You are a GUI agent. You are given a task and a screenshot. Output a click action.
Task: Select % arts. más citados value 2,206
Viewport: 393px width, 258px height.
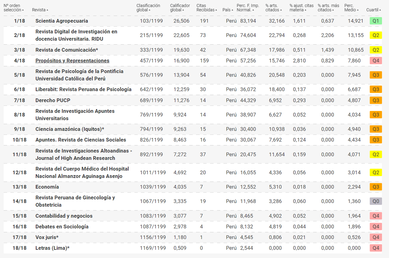(x=327, y=35)
